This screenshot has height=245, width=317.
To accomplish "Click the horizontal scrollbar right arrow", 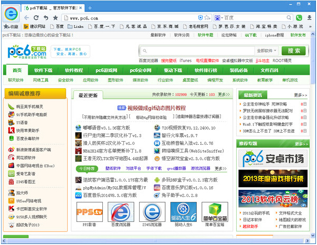I will pyautogui.click(x=308, y=241).
